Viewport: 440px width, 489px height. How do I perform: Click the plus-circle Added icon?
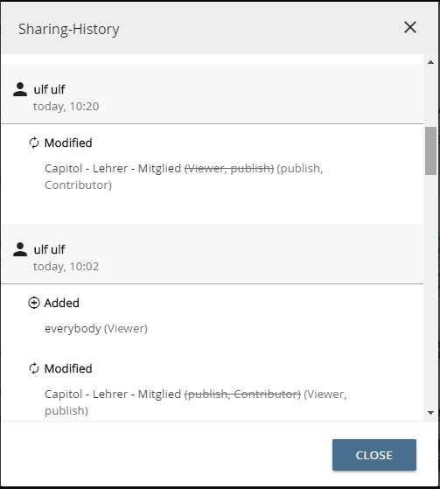coord(34,303)
